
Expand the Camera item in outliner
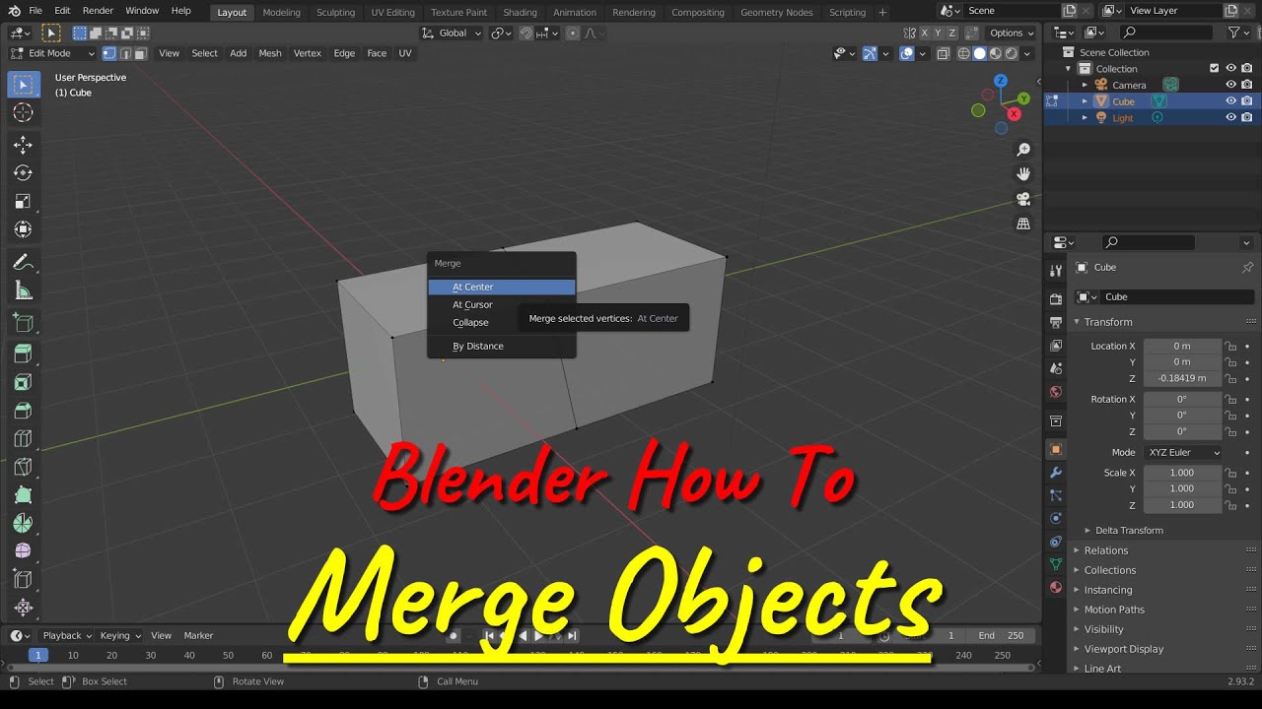(x=1086, y=85)
